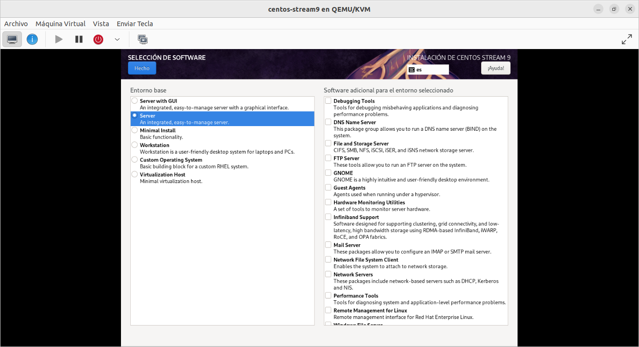Enable Guest Agents add-on

(x=328, y=187)
